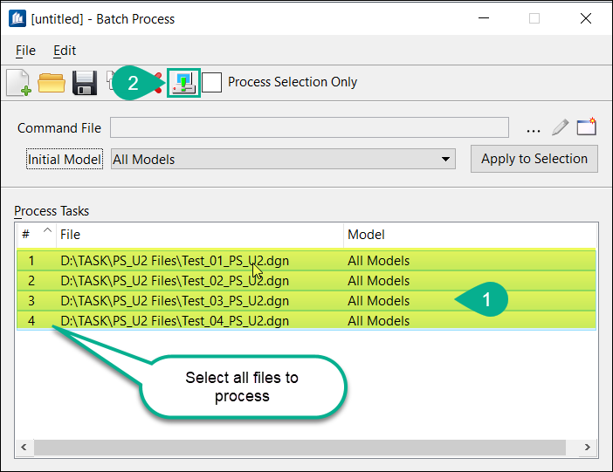Enable Process Selection Only checkbox
This screenshot has width=613, height=472.
click(212, 82)
